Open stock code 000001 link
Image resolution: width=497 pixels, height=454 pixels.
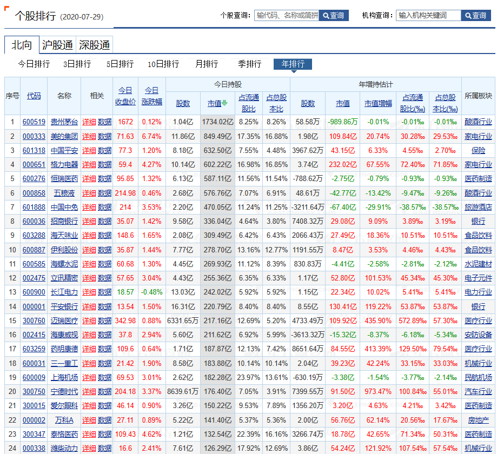point(34,306)
